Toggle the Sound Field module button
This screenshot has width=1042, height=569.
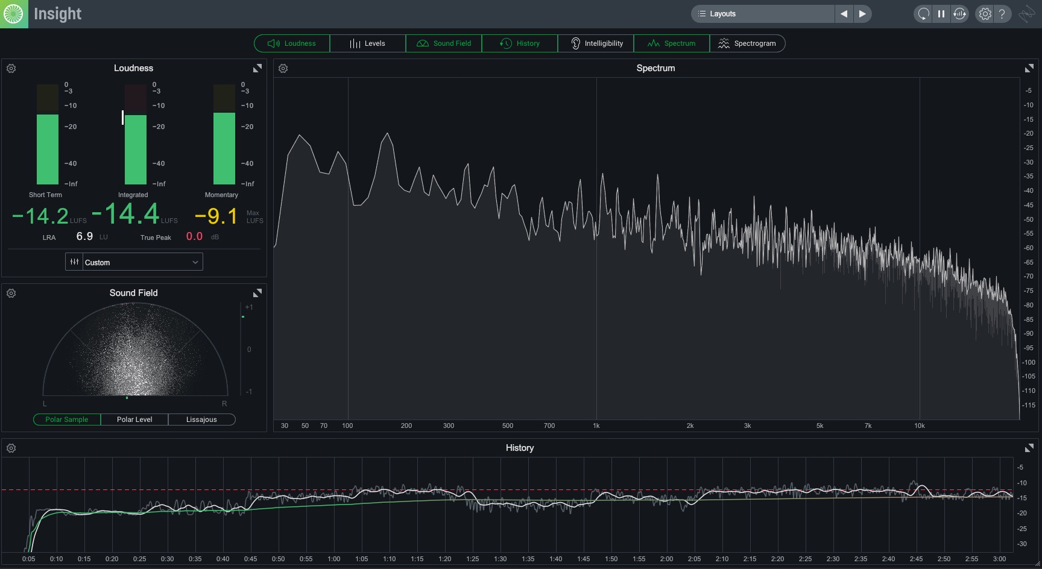(444, 43)
